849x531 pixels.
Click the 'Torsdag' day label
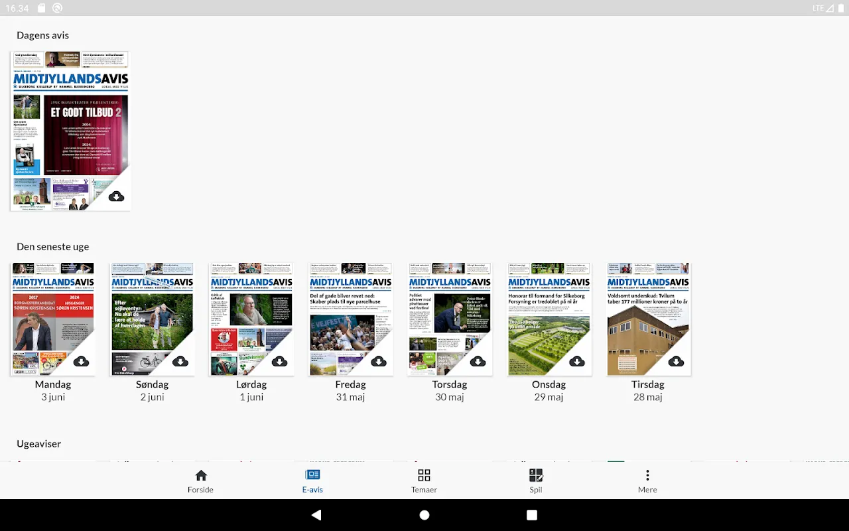tap(450, 384)
